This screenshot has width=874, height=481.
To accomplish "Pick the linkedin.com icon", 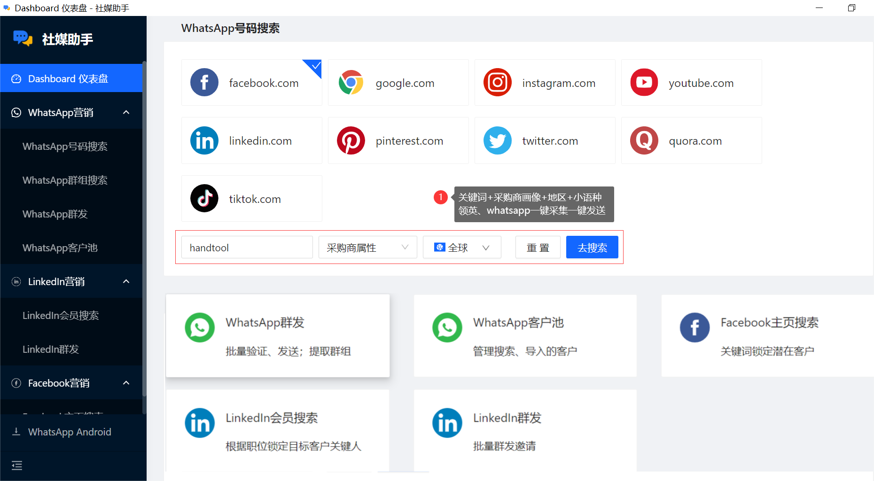I will pos(204,140).
